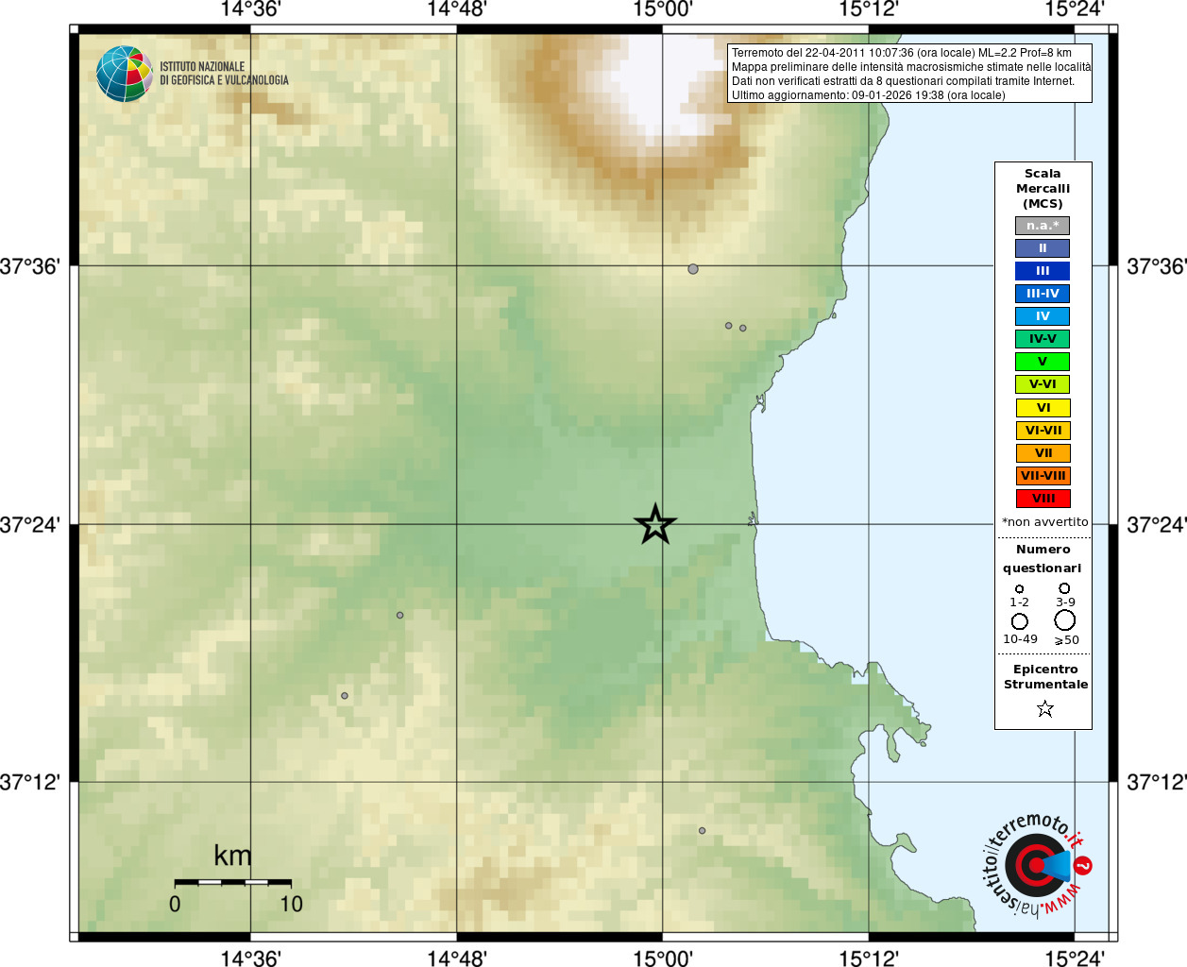1187x967 pixels.
Task: Click the epicenter star on the map
Action: [655, 524]
